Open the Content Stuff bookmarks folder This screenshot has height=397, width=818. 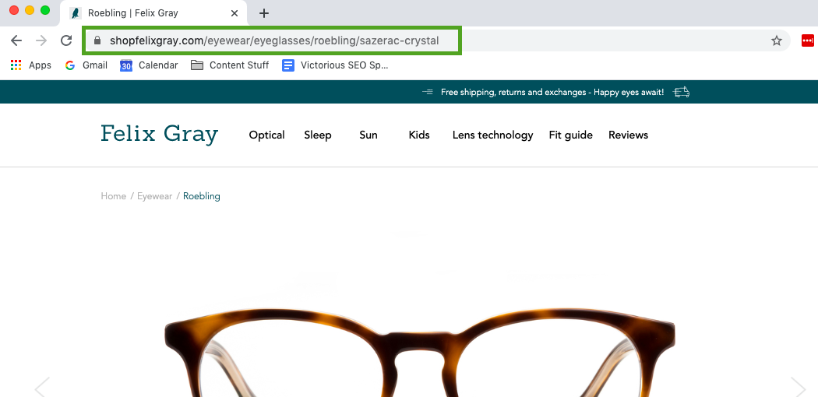[230, 65]
